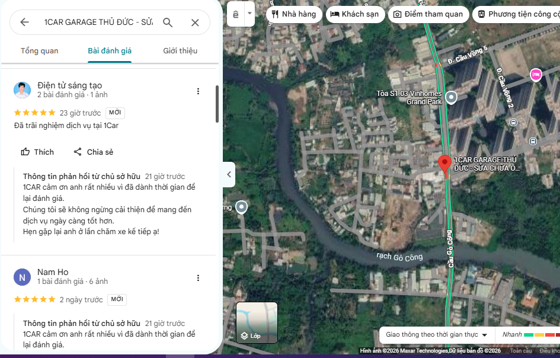Click the MỚI badge on Điện tử sáng tạo review
The width and height of the screenshot is (560, 358).
[x=115, y=113]
